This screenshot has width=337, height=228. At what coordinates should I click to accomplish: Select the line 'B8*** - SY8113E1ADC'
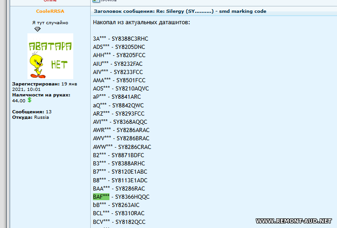(x=120, y=180)
